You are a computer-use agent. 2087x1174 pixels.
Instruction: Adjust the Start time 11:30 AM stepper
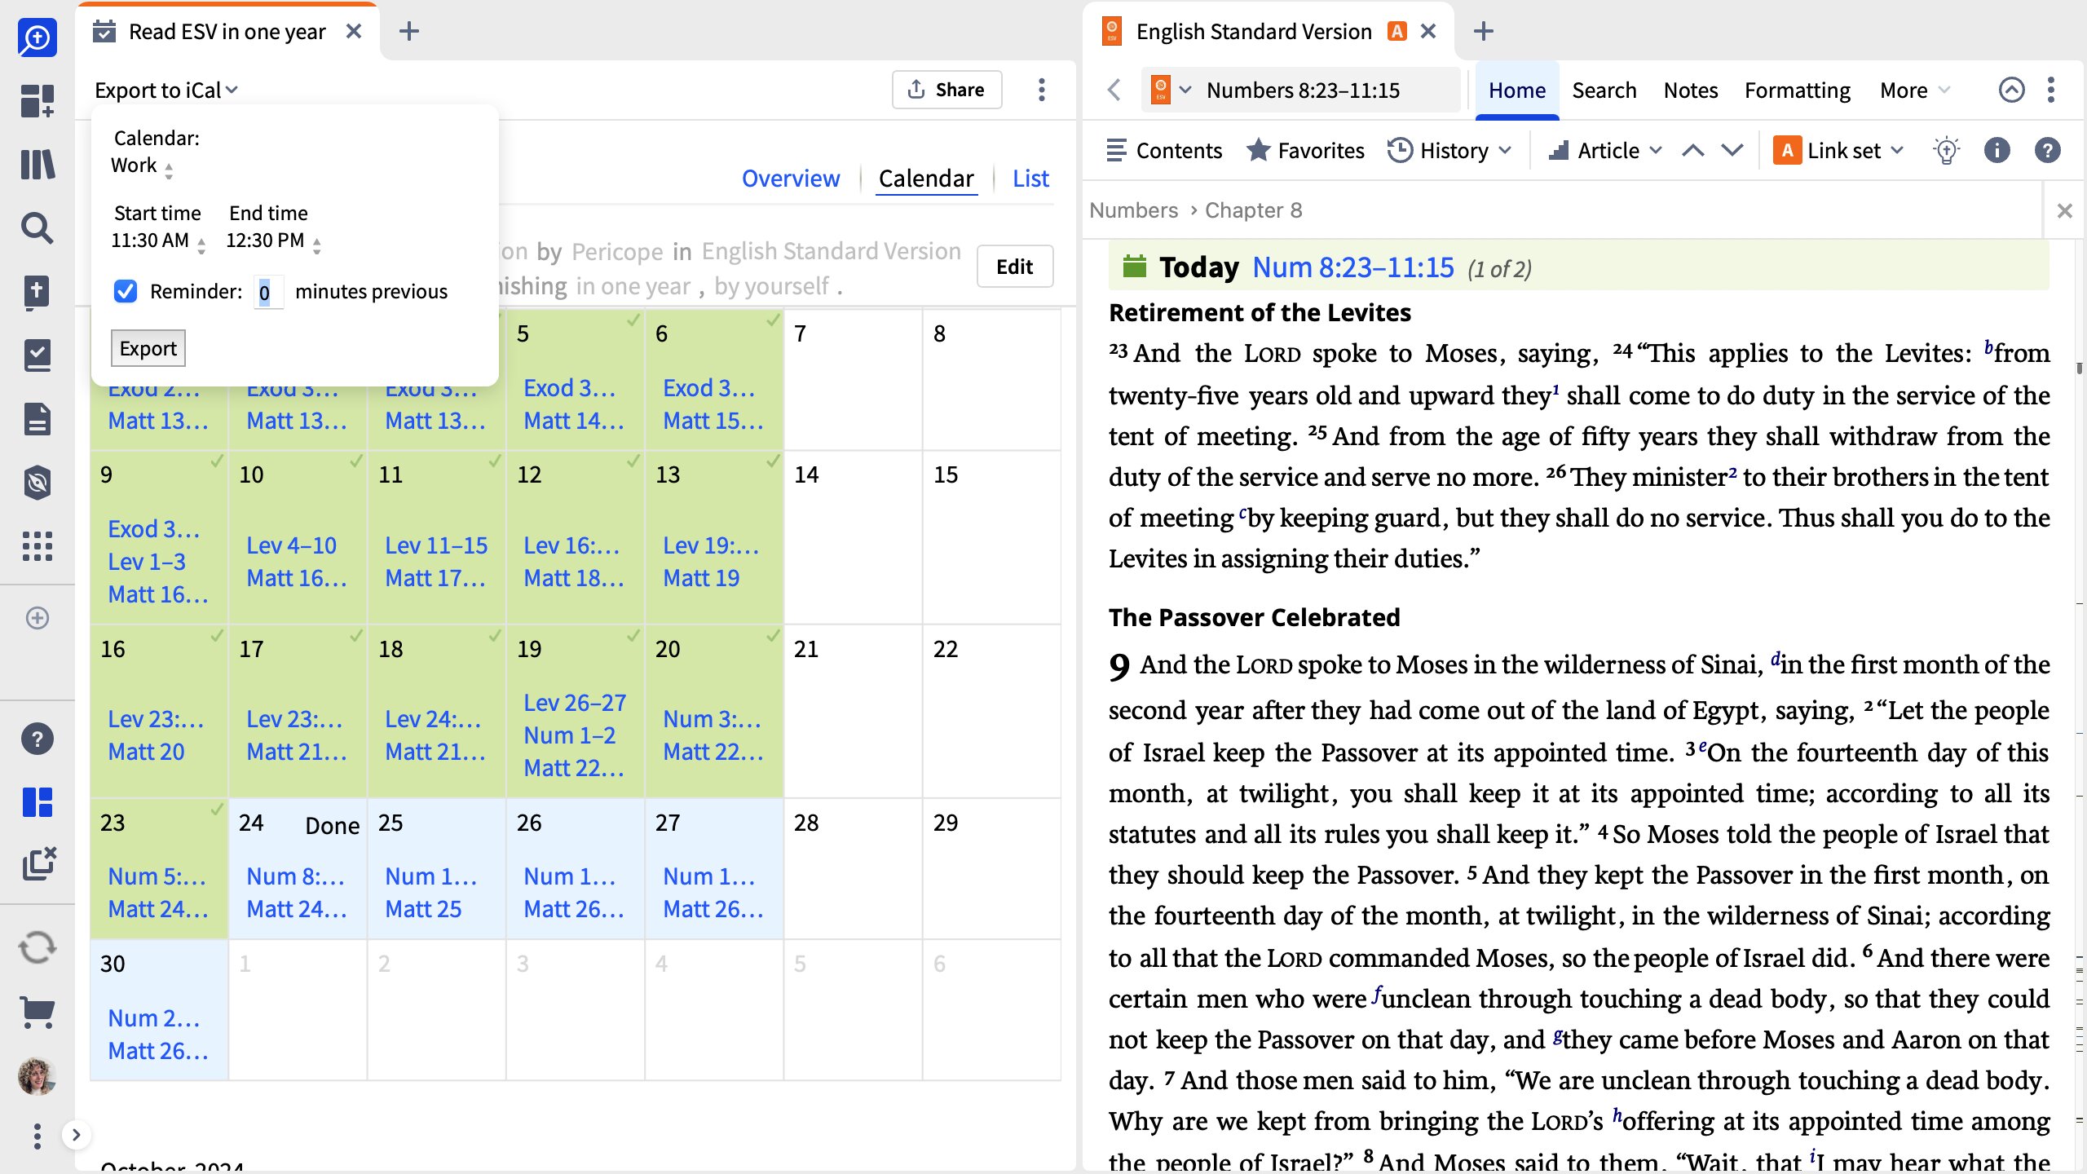[x=158, y=242]
